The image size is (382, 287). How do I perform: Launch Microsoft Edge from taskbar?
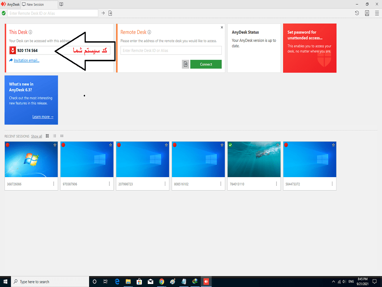pos(117,282)
